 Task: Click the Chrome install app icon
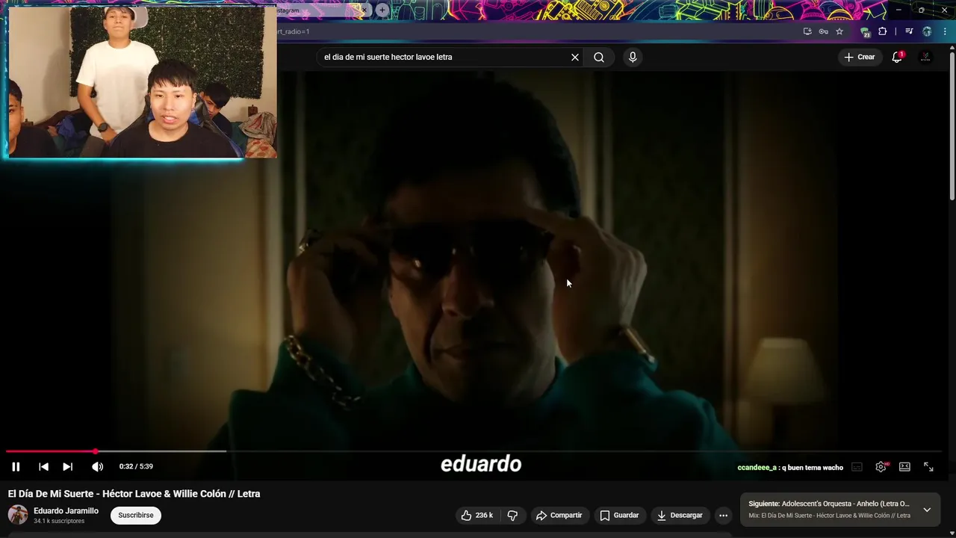click(x=807, y=31)
